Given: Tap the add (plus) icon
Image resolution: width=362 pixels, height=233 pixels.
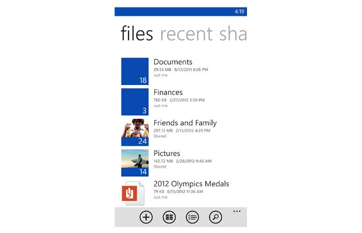Looking at the screenshot, I should [x=146, y=217].
